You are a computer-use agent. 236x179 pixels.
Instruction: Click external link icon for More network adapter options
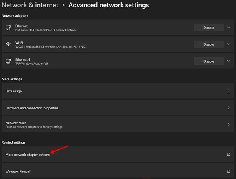tap(229, 154)
